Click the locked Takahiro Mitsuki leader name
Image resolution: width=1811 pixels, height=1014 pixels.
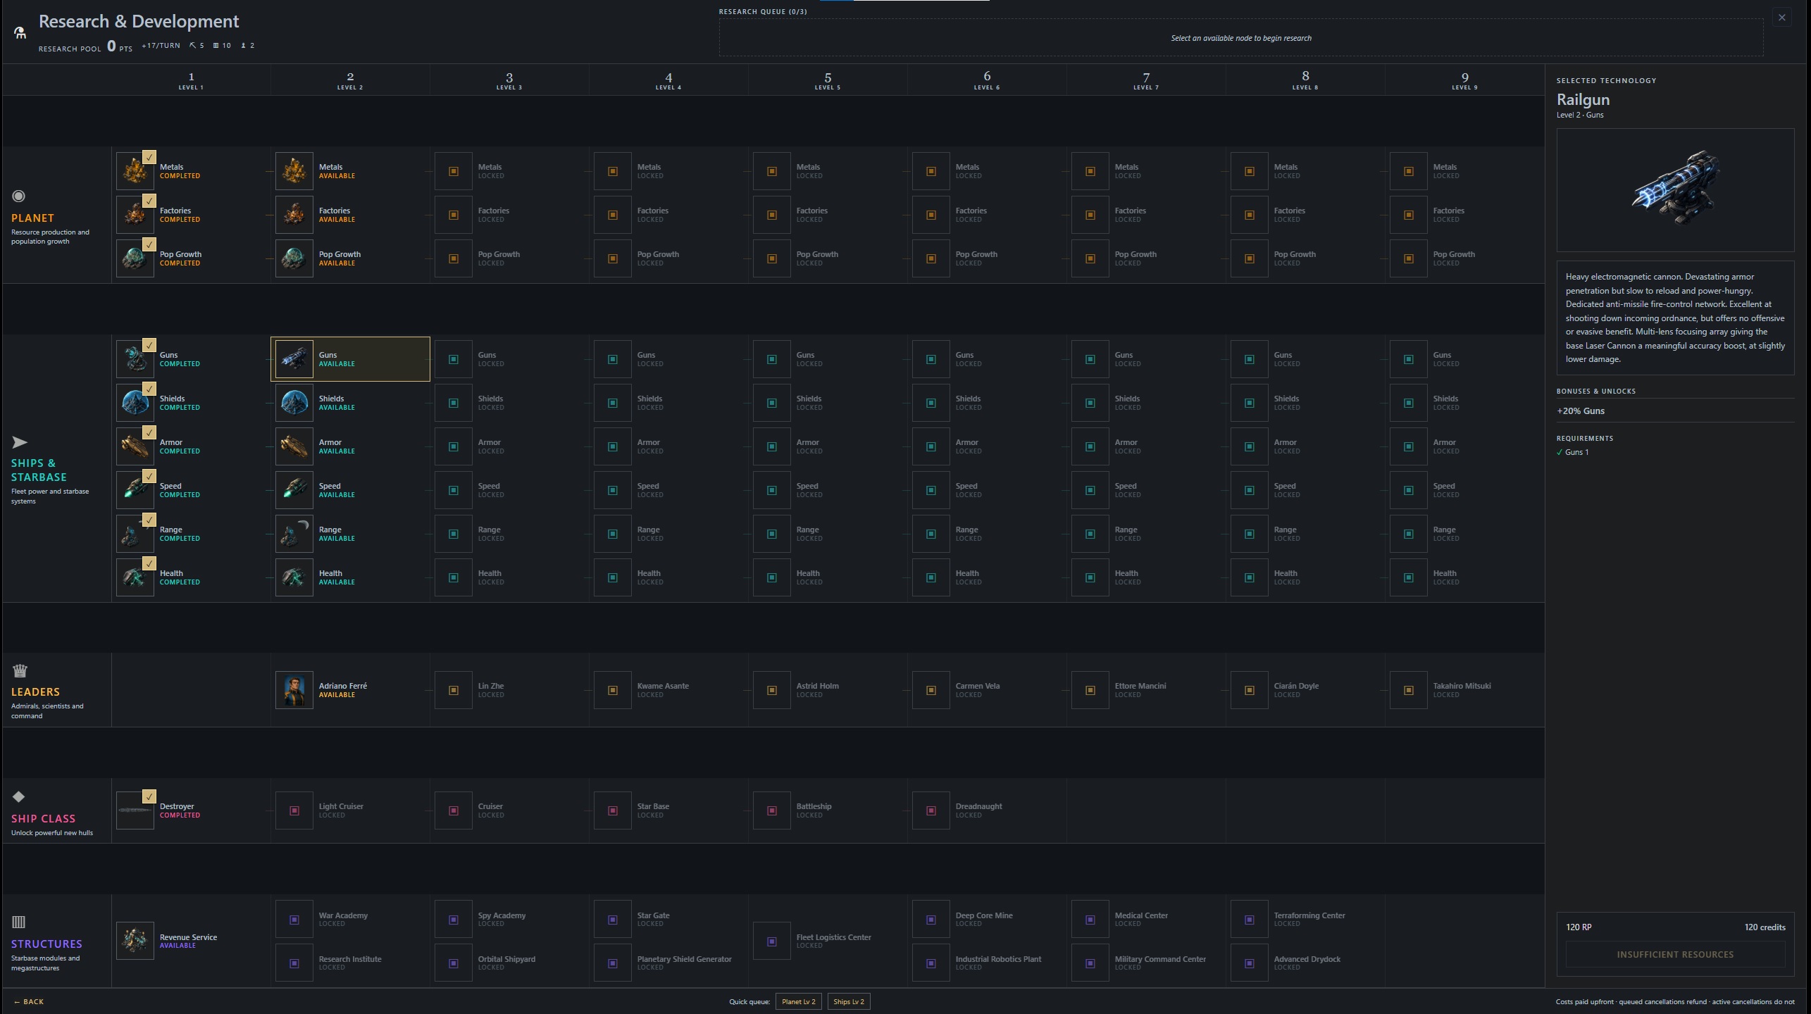(x=1462, y=686)
